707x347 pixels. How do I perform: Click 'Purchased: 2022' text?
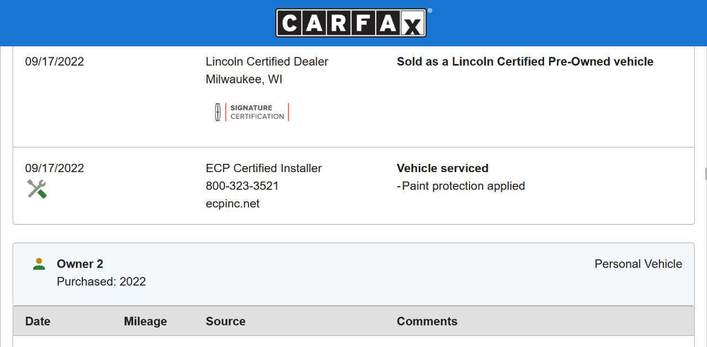pos(101,281)
